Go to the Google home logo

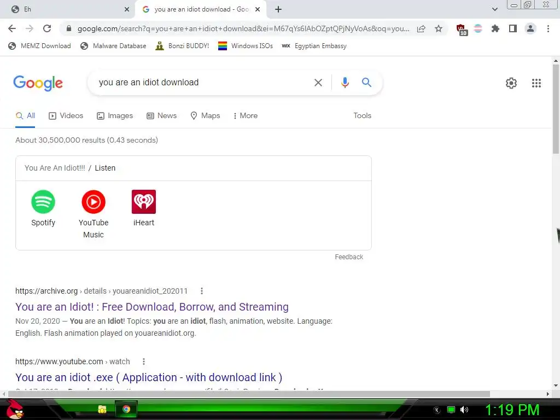pyautogui.click(x=38, y=83)
